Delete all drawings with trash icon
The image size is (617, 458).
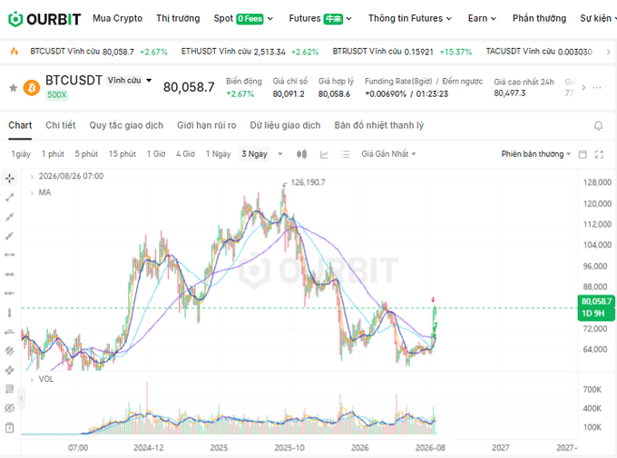coord(10,428)
